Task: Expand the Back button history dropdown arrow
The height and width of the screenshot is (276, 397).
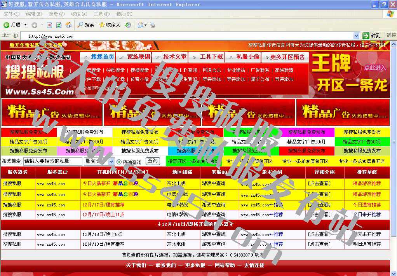Action: [x=25, y=24]
